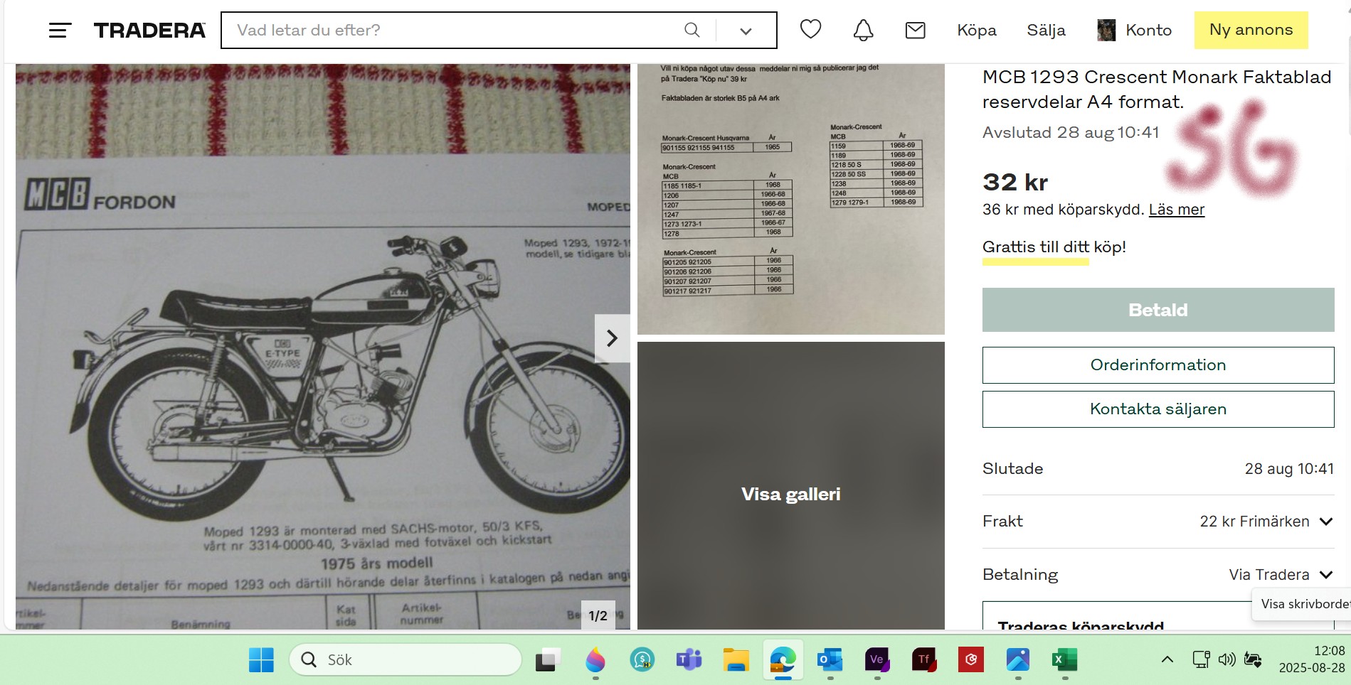The height and width of the screenshot is (685, 1351).
Task: Switch to Microsoft Edge in the taskbar
Action: [783, 660]
